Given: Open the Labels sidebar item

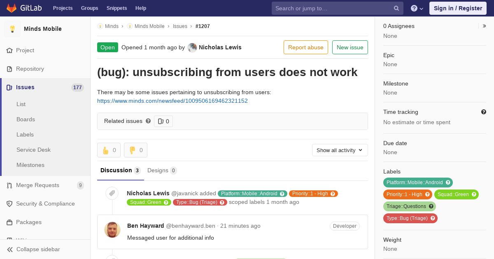Looking at the screenshot, I should [25, 135].
